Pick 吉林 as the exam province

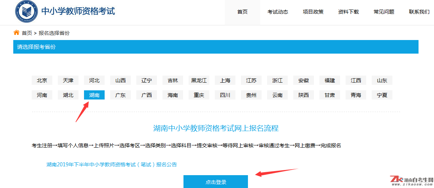tap(173, 80)
